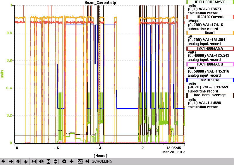
Task: Click the (Hours) x-axis label
Action: (x=100, y=156)
